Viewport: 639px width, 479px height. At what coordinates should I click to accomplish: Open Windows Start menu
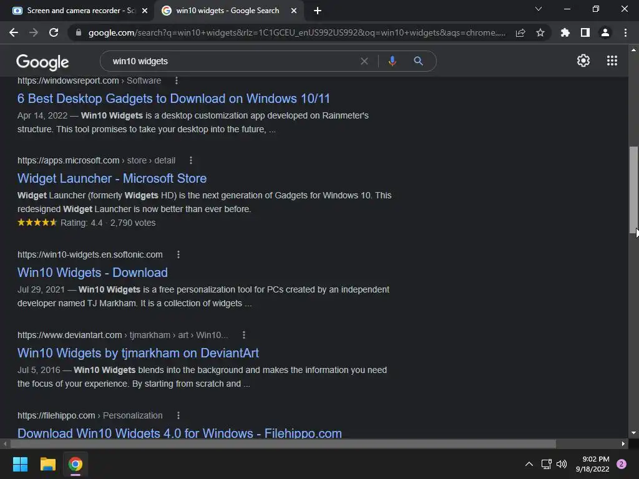tap(20, 464)
